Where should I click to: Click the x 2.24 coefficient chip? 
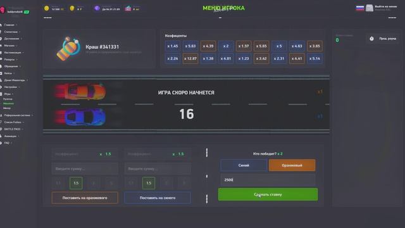[x=173, y=58]
